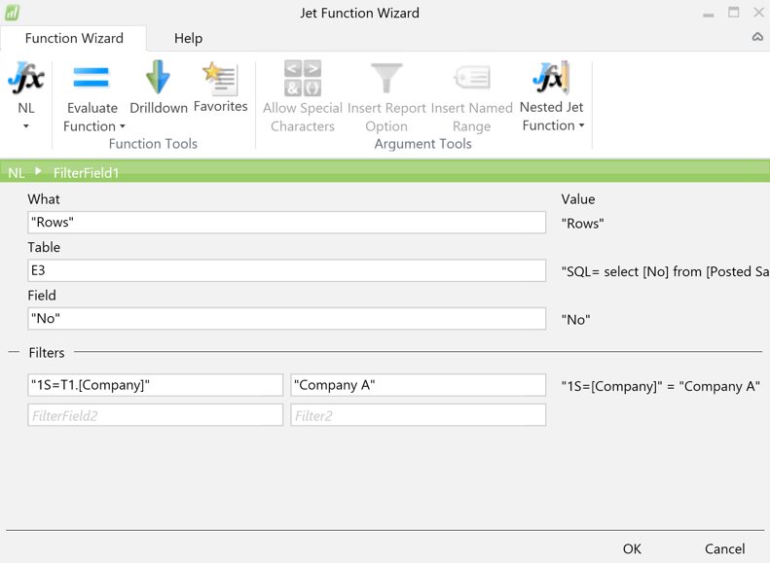Click Allow Special Characters icon
Image resolution: width=770 pixels, height=563 pixels.
(303, 78)
